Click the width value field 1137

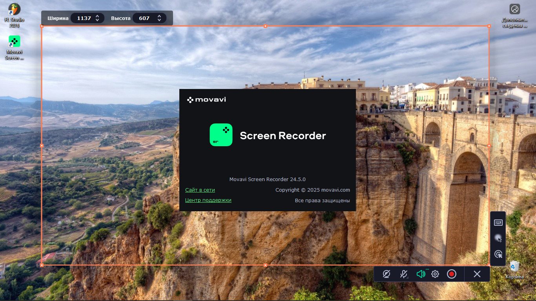pyautogui.click(x=84, y=18)
